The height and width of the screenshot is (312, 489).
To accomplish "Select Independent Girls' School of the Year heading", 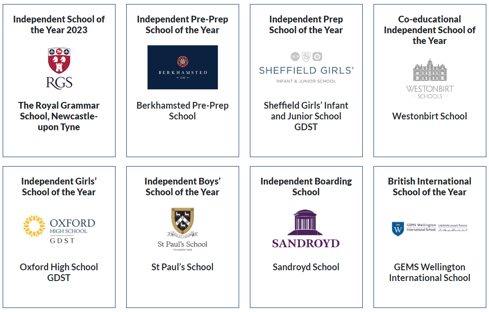I will 59,186.
